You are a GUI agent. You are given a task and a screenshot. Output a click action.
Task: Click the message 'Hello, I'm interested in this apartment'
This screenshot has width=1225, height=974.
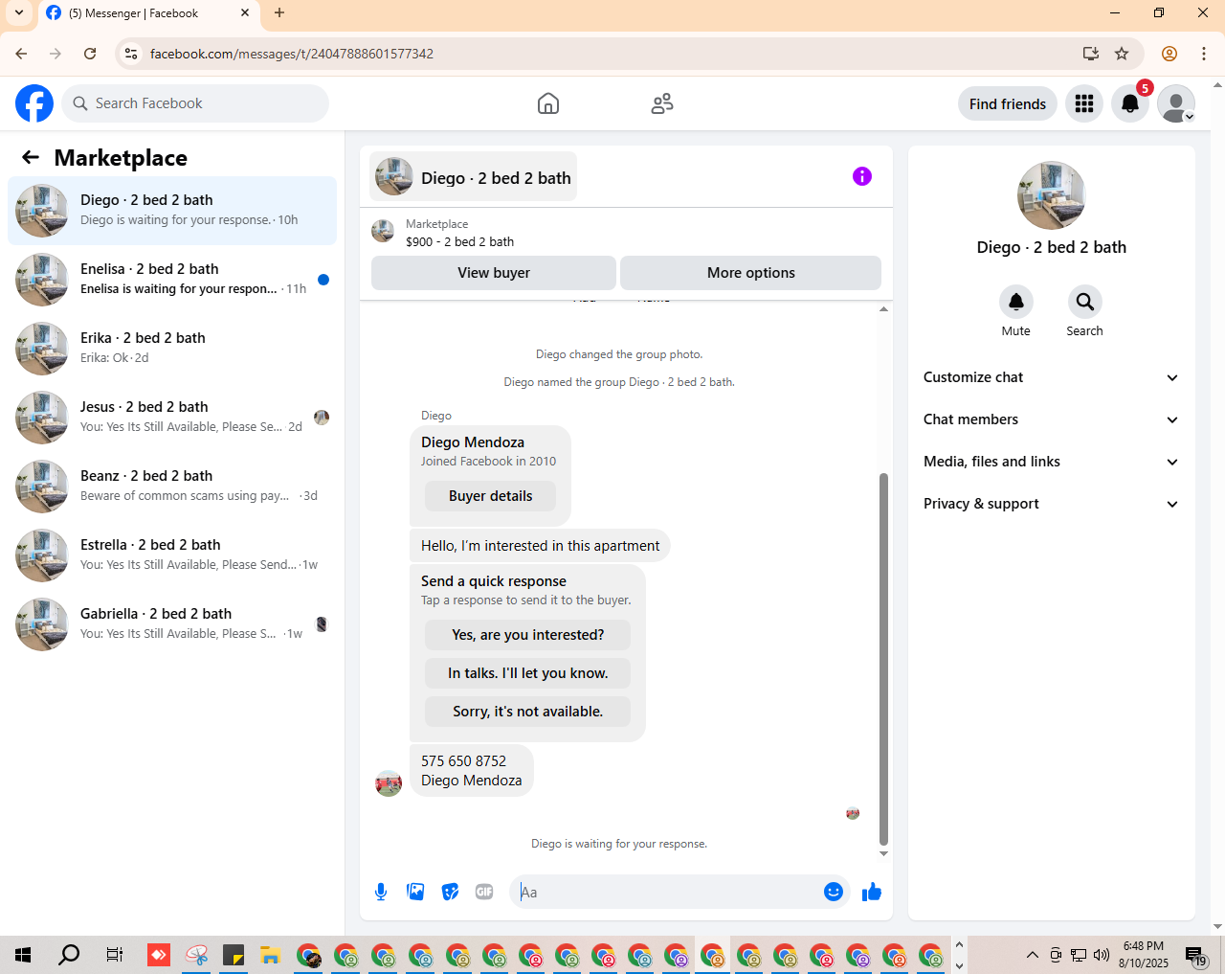(541, 546)
